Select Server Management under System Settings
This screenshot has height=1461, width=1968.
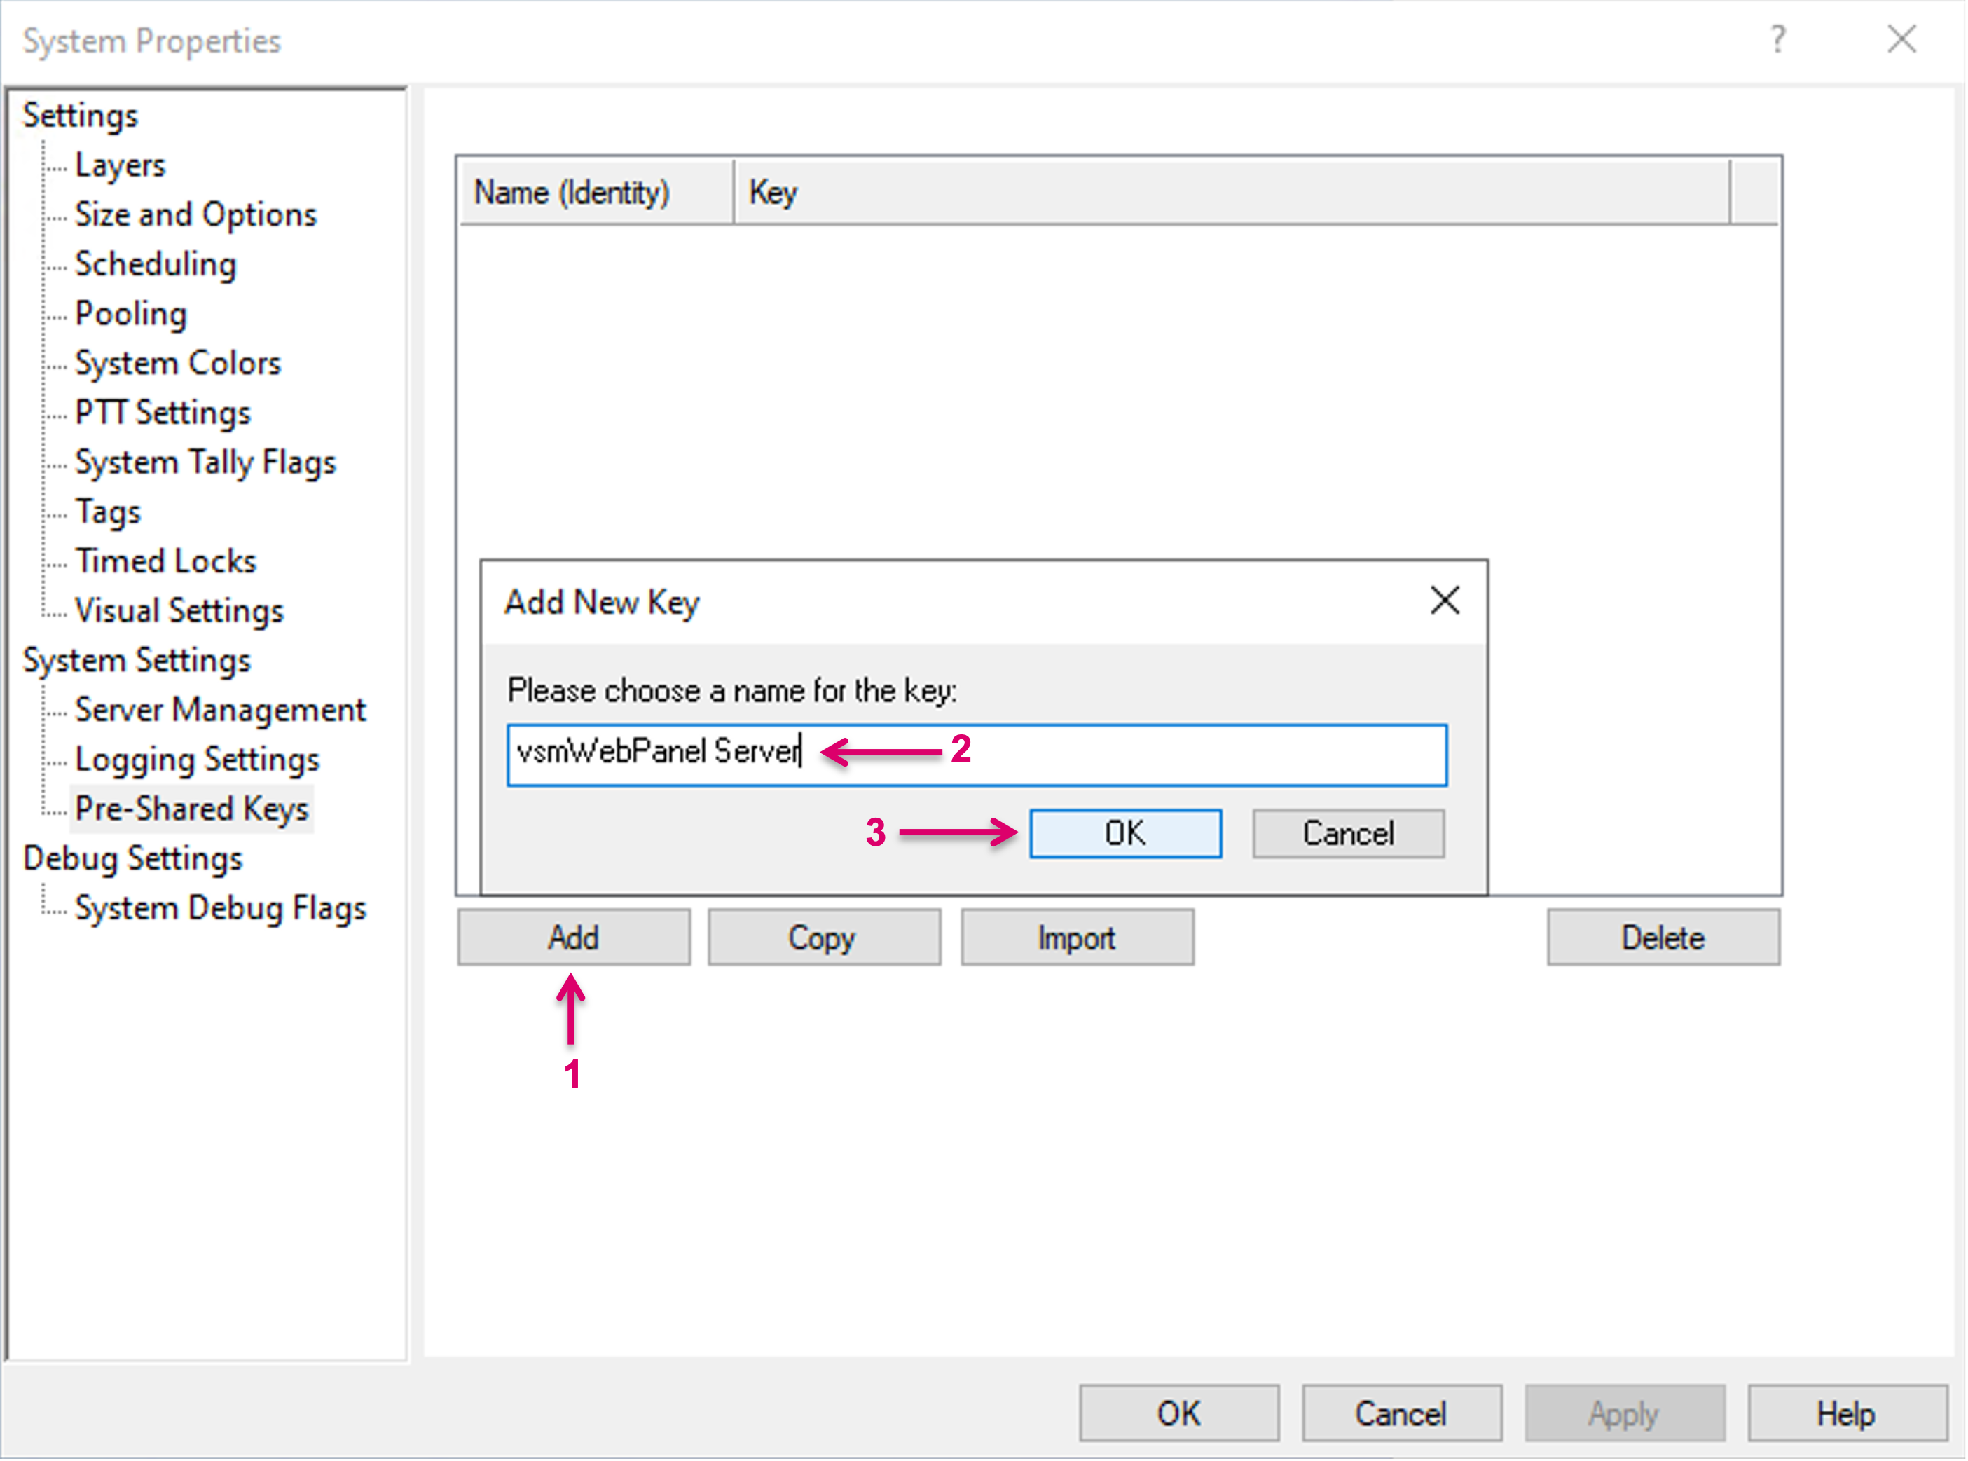tap(220, 710)
